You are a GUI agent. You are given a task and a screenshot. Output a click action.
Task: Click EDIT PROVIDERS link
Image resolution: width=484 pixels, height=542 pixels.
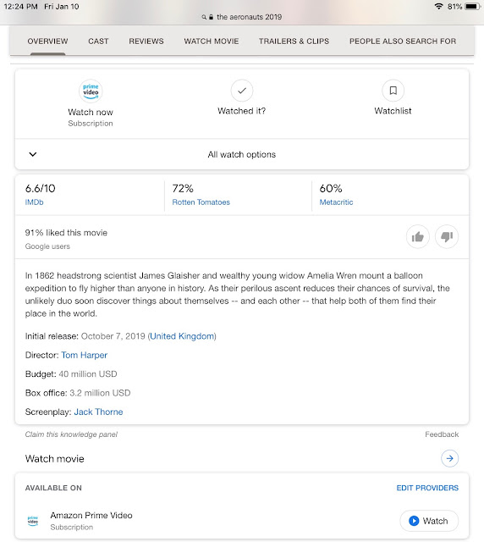click(x=427, y=488)
